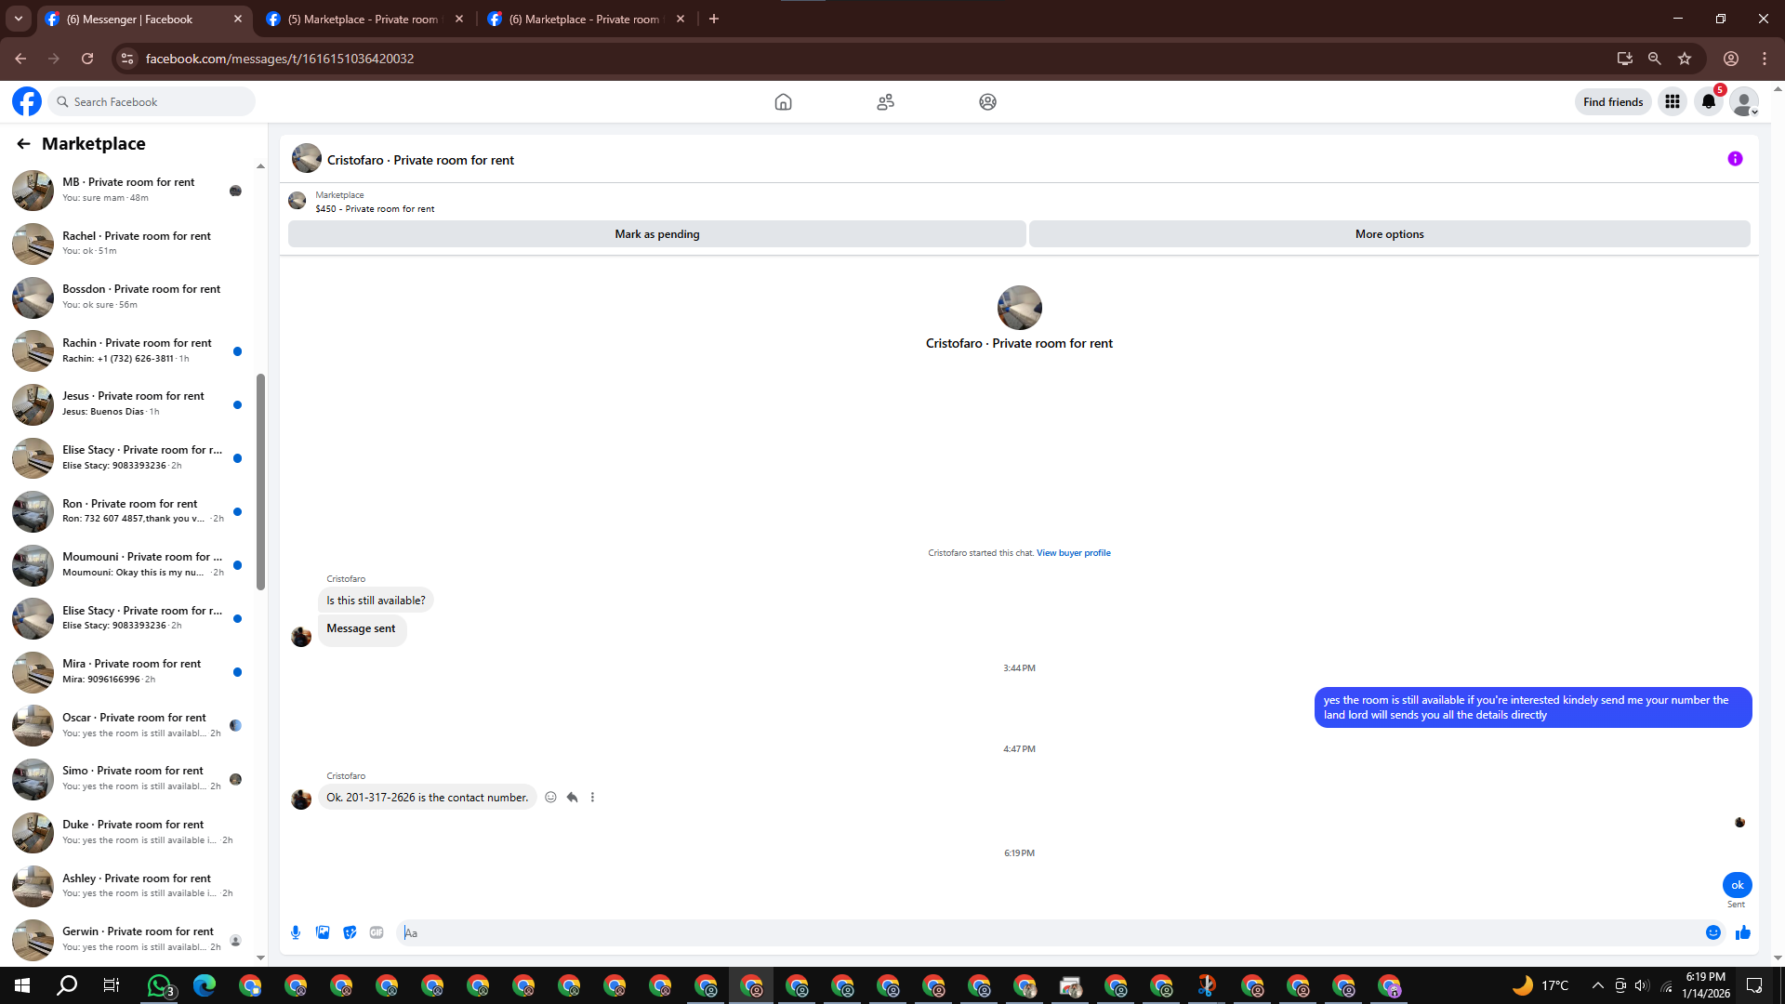Open the GIF picker icon
This screenshot has width=1785, height=1004.
click(377, 932)
